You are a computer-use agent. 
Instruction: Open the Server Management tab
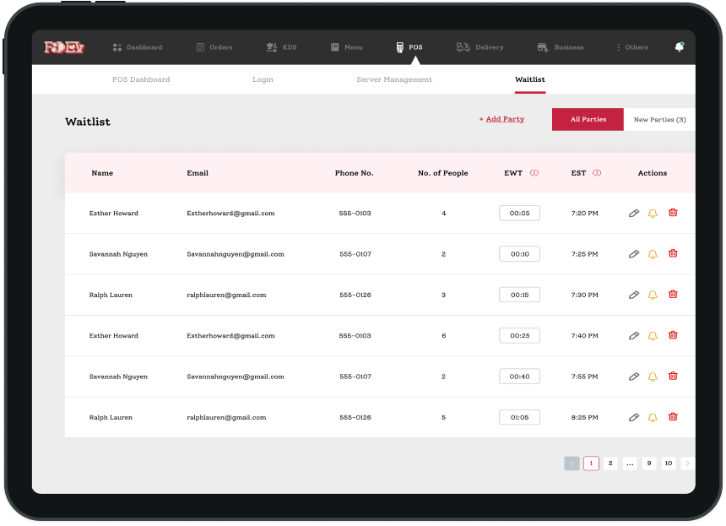[x=394, y=79]
